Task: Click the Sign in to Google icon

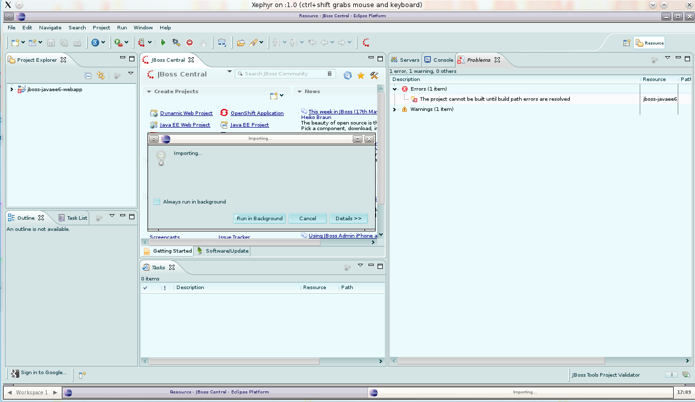Action: pos(15,373)
